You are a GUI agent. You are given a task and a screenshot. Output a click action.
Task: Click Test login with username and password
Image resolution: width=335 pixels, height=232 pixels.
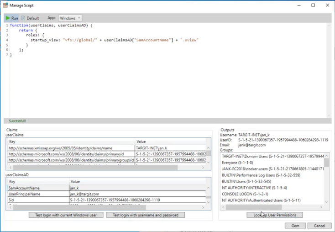(146, 215)
